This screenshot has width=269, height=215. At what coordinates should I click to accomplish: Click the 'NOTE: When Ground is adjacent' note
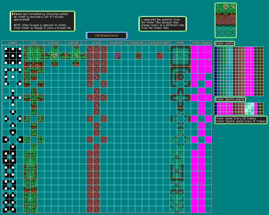pos(42,27)
